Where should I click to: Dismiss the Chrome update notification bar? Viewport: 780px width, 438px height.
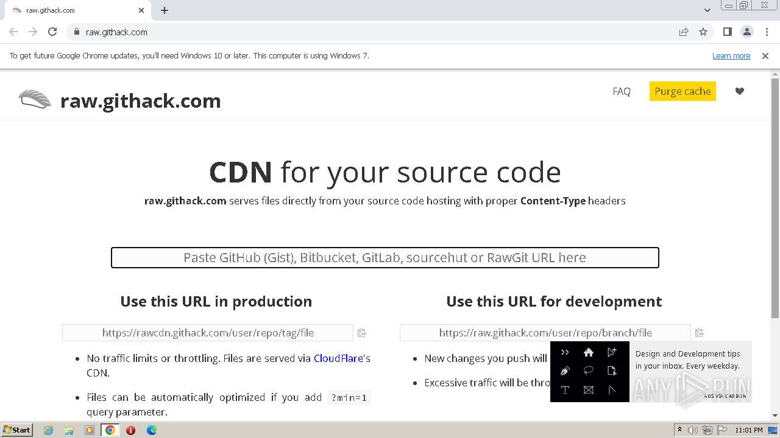[765, 55]
